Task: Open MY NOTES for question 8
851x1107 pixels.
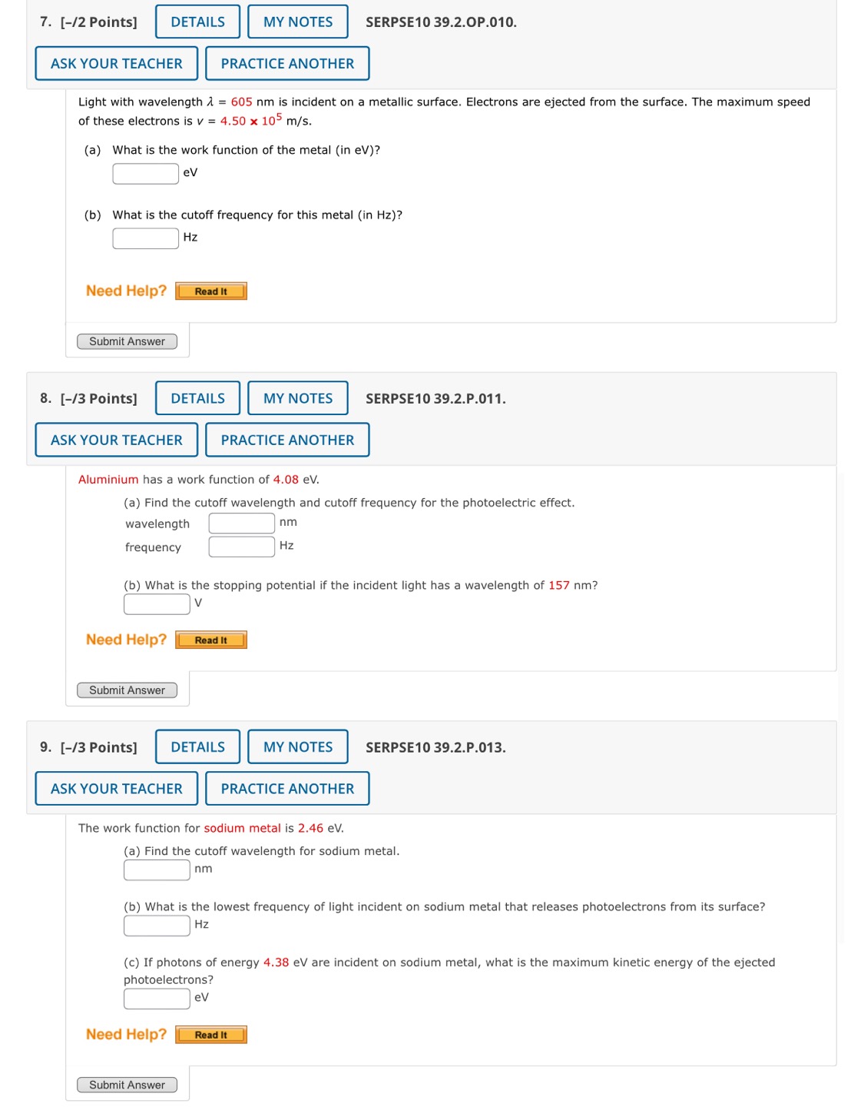Action: click(298, 398)
